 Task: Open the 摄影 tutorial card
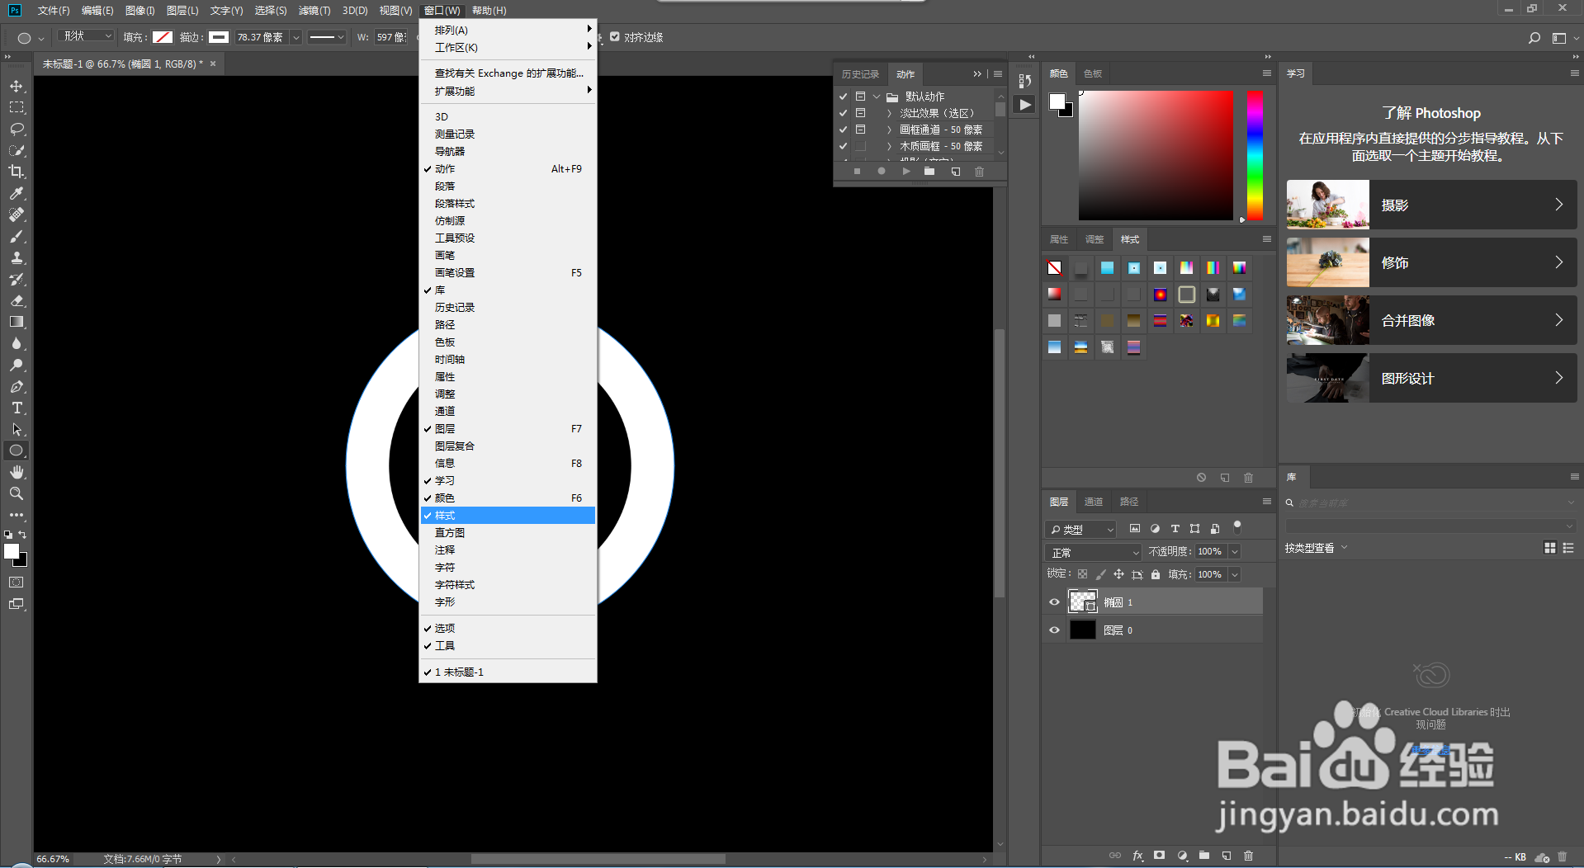pos(1431,205)
